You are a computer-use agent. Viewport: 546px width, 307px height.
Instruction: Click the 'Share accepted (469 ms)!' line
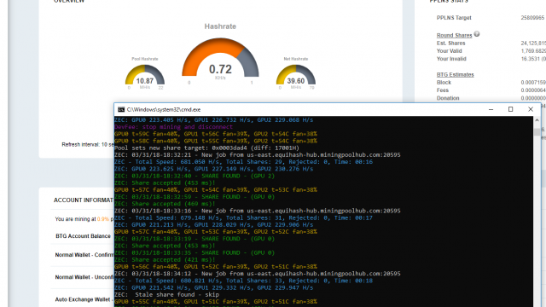(x=165, y=204)
